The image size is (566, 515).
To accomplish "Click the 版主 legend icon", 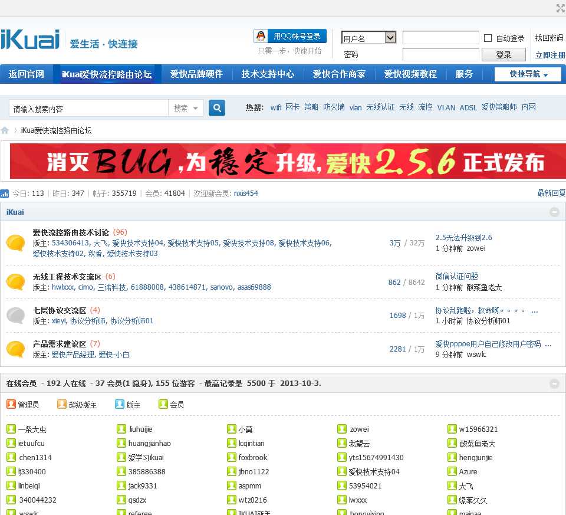I will 120,404.
